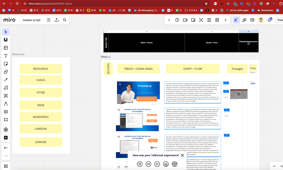Rate Talktrack with the heart-eyes face
This screenshot has width=283, height=170.
point(175,164)
